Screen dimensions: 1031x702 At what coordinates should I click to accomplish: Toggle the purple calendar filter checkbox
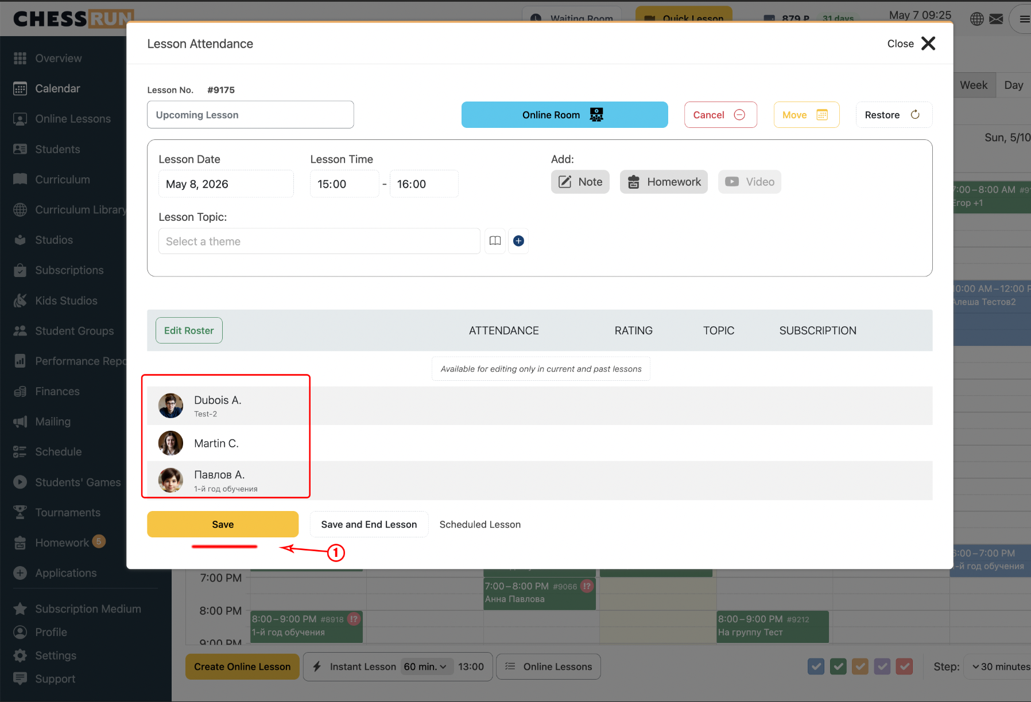882,666
